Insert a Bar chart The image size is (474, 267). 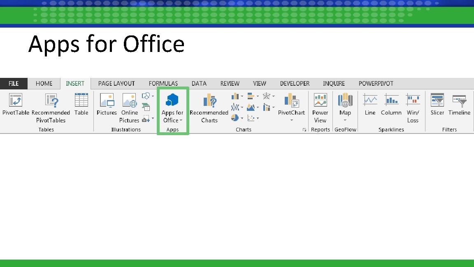[x=251, y=96]
